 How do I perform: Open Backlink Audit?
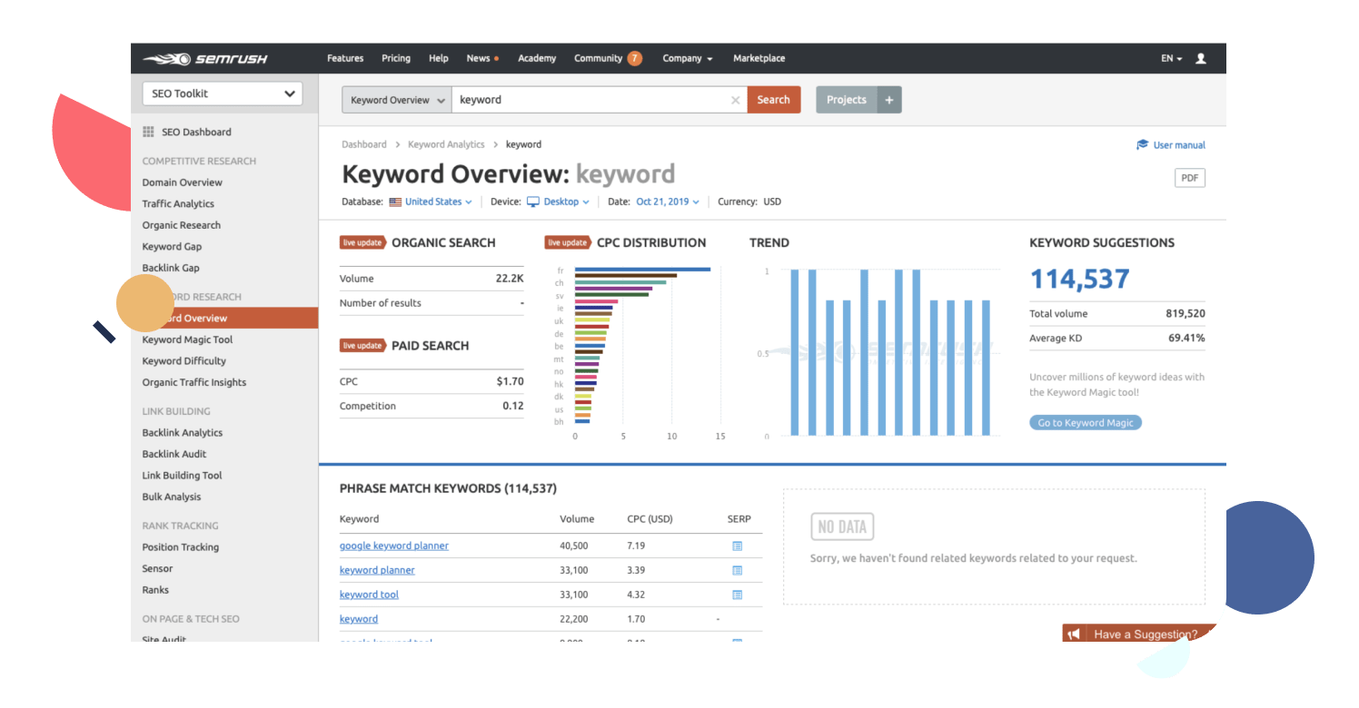(x=174, y=454)
